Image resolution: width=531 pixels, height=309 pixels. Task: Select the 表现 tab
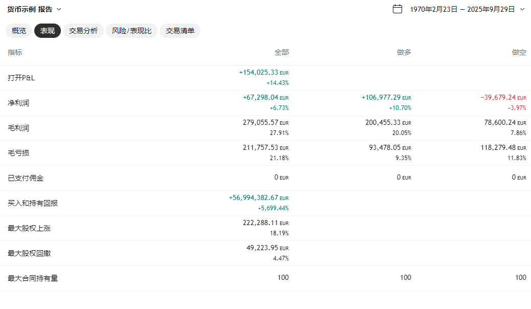click(48, 31)
